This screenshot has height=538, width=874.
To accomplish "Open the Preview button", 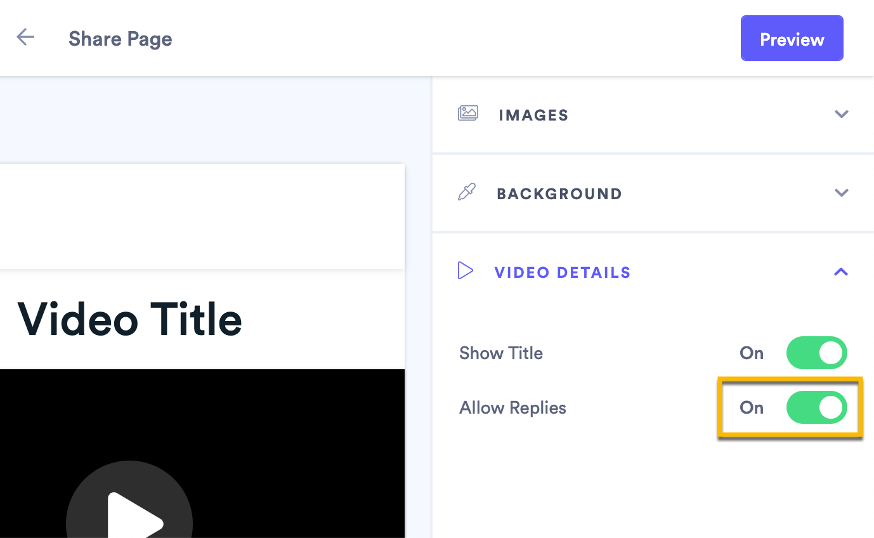I will (792, 39).
